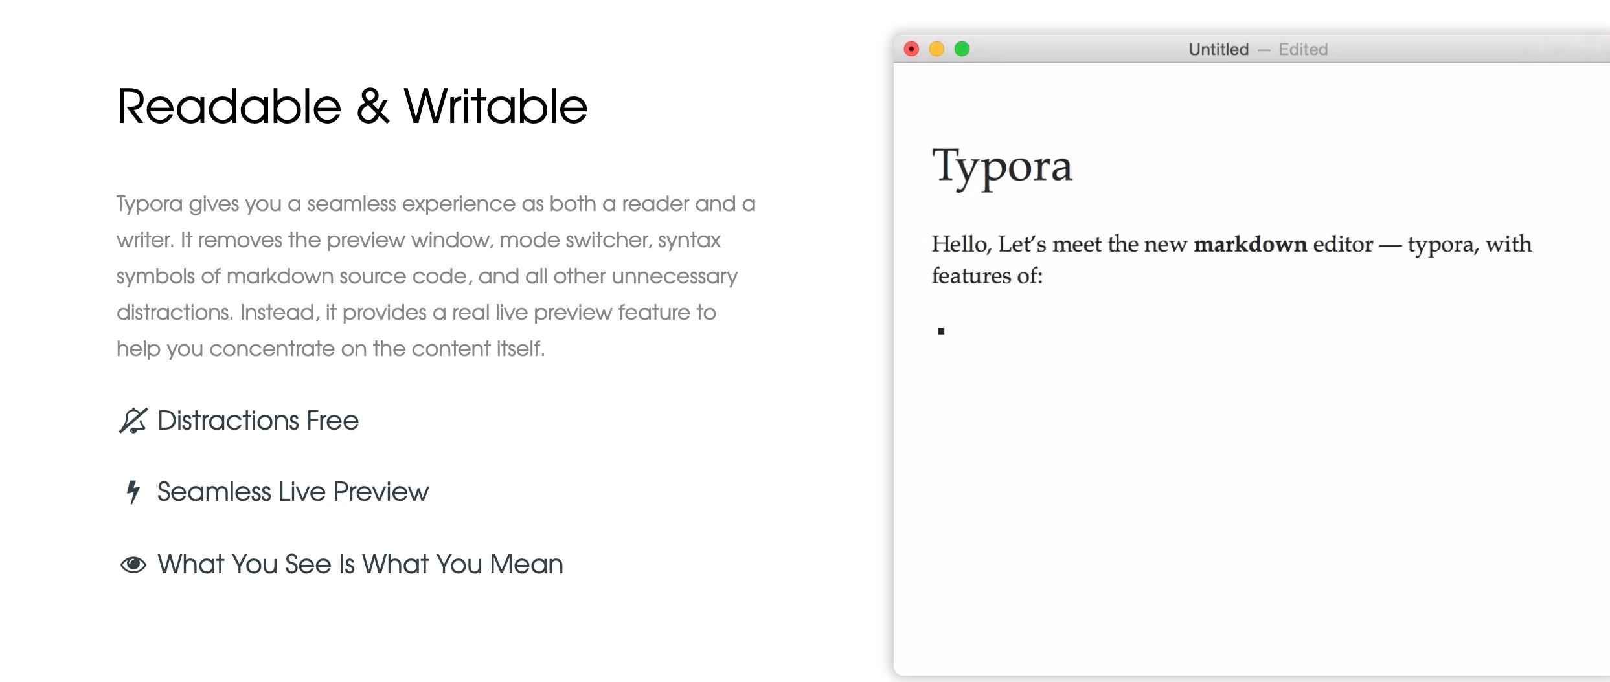This screenshot has height=682, width=1610.
Task: Click the Untitled title bar label
Action: point(1219,48)
